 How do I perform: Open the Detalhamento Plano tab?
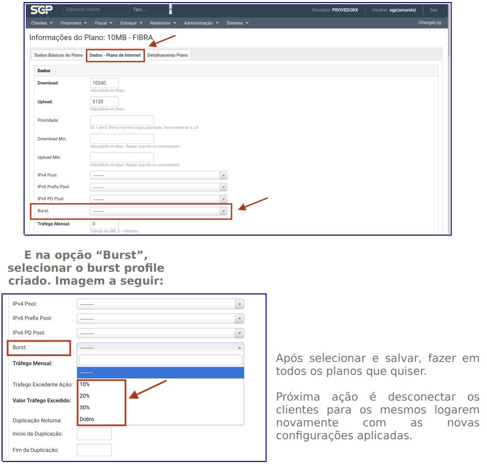(168, 55)
